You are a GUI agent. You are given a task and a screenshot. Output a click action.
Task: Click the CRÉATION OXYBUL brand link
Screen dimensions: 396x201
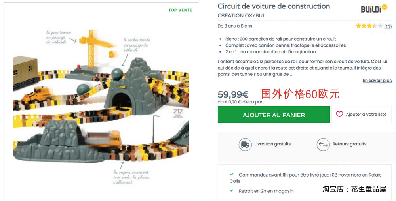pyautogui.click(x=242, y=15)
